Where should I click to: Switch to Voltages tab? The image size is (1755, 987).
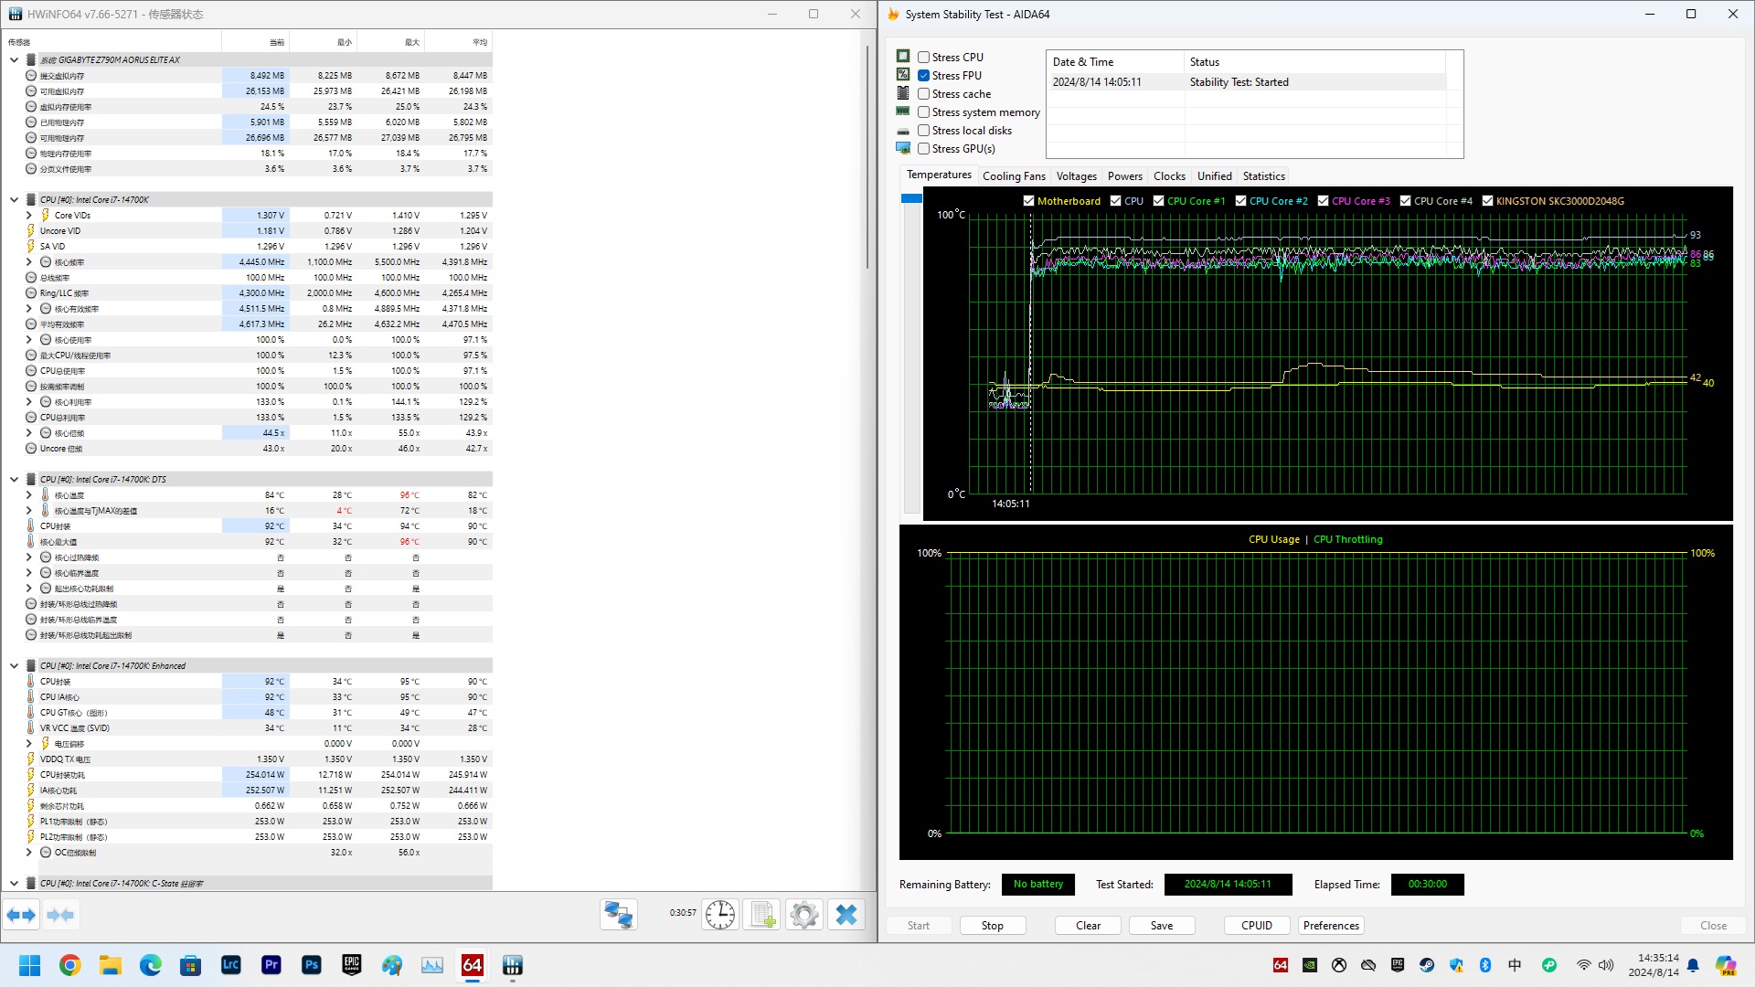[1076, 176]
